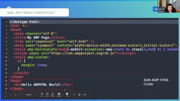The width and height of the screenshot is (180, 101).
Task: Open presentation settings gear
Action: point(79,95)
